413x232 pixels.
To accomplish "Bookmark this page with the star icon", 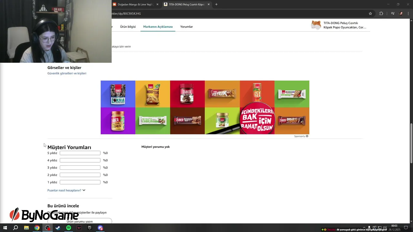I will coord(370,14).
